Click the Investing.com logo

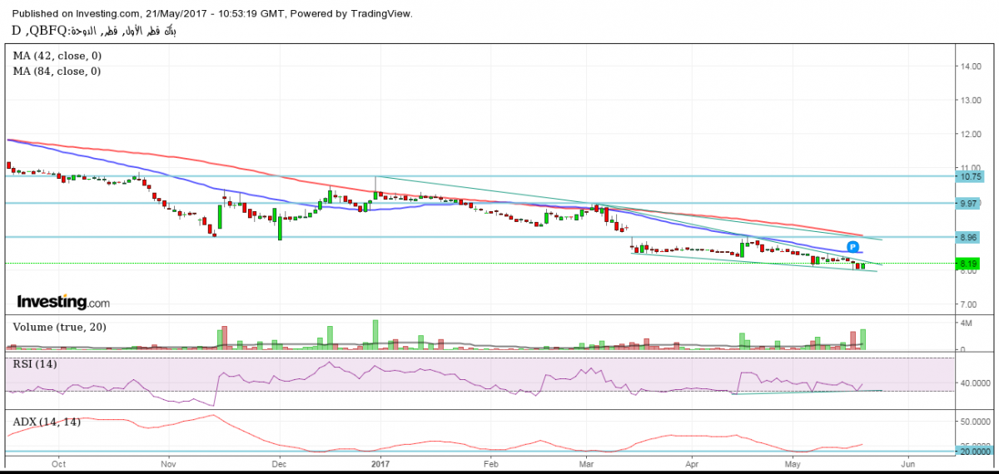(x=63, y=302)
